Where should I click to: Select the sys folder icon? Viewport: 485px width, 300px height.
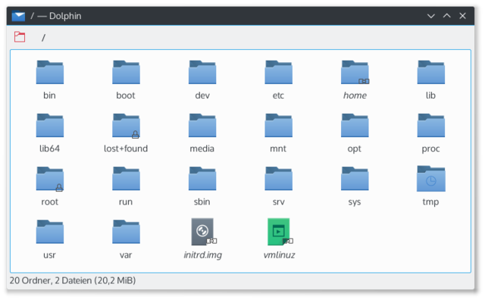[355, 179]
